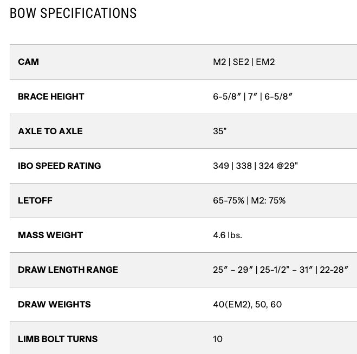This screenshot has height=354, width=357.
Task: Click the BRACE HEIGHT label
Action: click(x=51, y=96)
